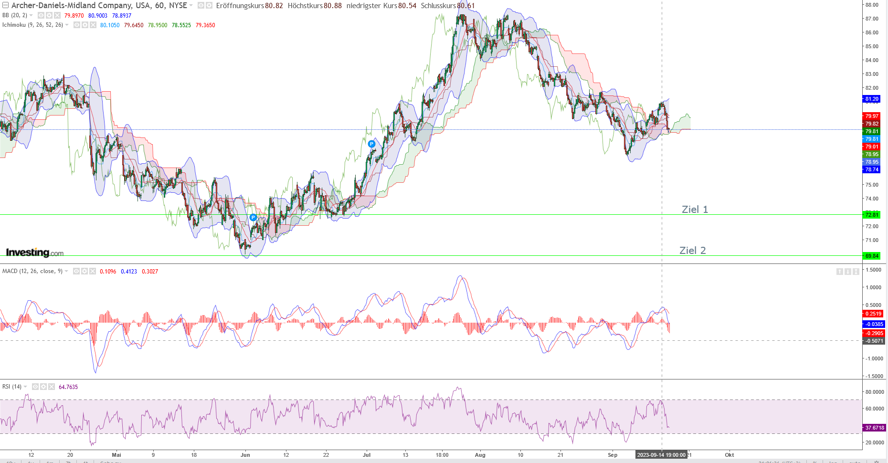Open the MACD (12, 26, close, 9) dropdown

click(x=66, y=271)
